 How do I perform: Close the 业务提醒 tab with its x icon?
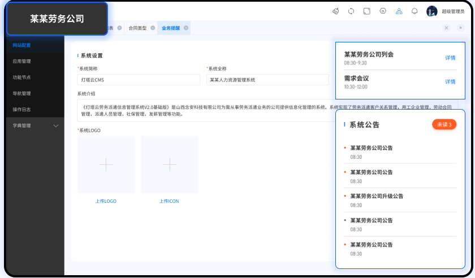[186, 28]
